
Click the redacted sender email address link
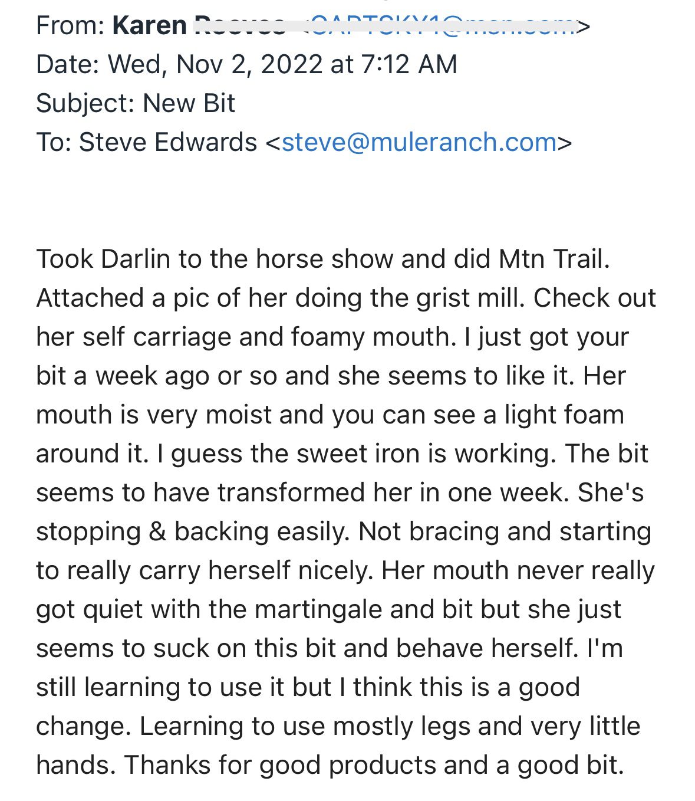442,25
